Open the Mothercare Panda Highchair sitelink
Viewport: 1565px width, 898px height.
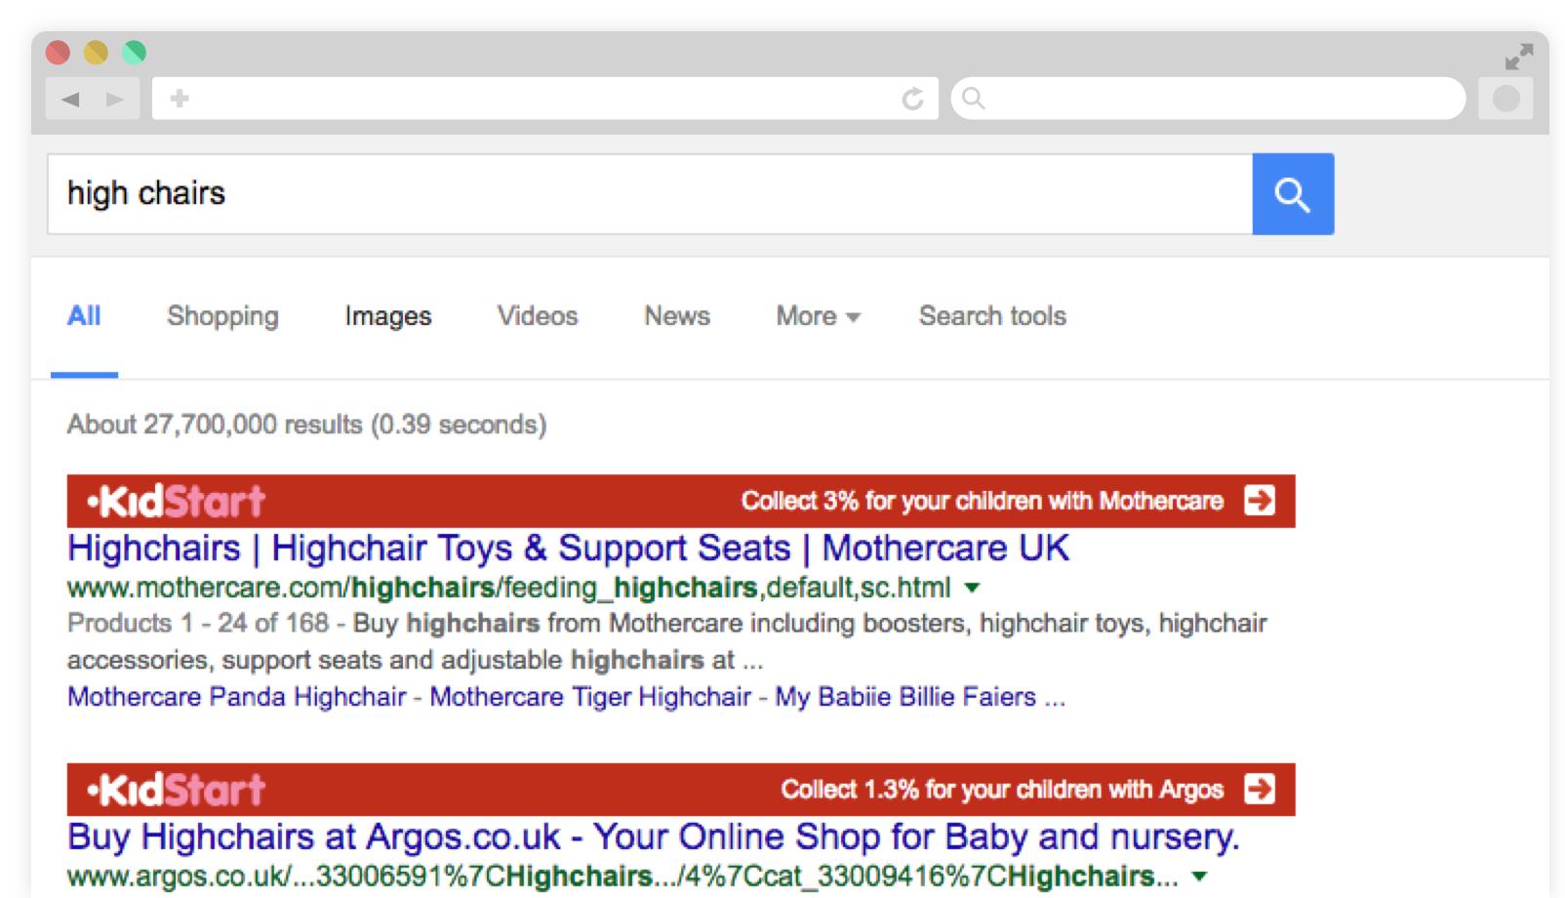click(x=236, y=697)
